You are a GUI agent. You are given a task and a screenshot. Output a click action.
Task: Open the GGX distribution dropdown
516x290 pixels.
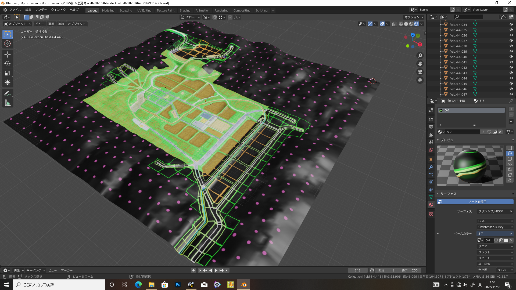[x=495, y=221]
